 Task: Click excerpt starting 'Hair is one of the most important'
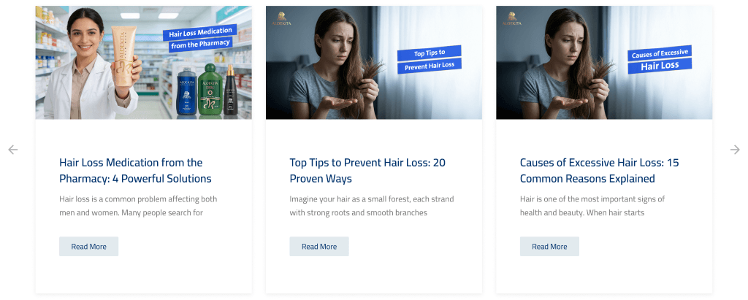click(x=592, y=206)
